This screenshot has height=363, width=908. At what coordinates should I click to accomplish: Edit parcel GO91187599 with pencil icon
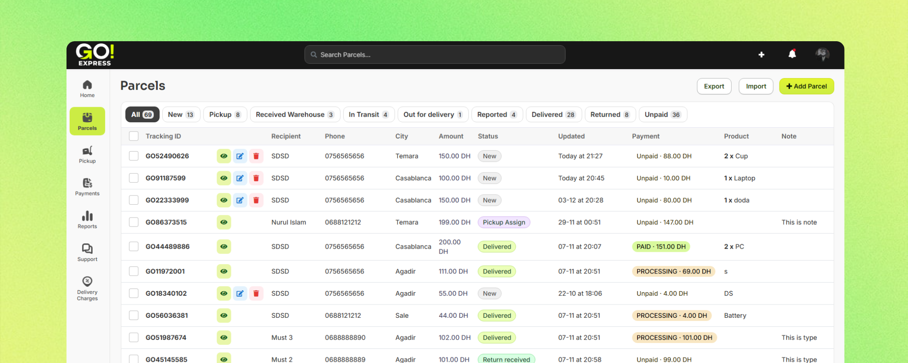240,178
